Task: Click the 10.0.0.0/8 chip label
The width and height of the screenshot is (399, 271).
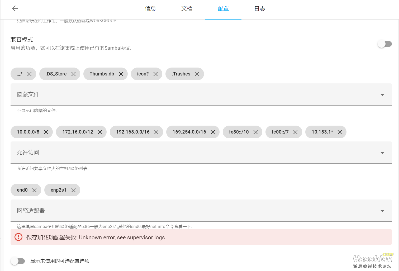Action: pos(28,132)
